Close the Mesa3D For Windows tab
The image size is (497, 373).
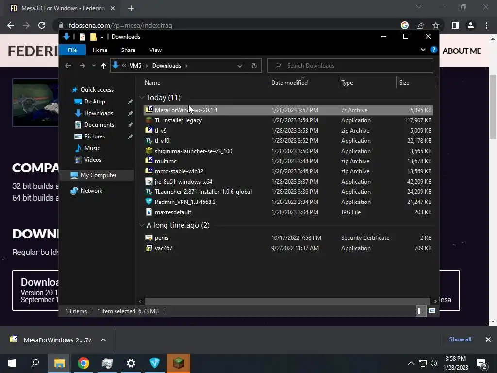pyautogui.click(x=113, y=8)
